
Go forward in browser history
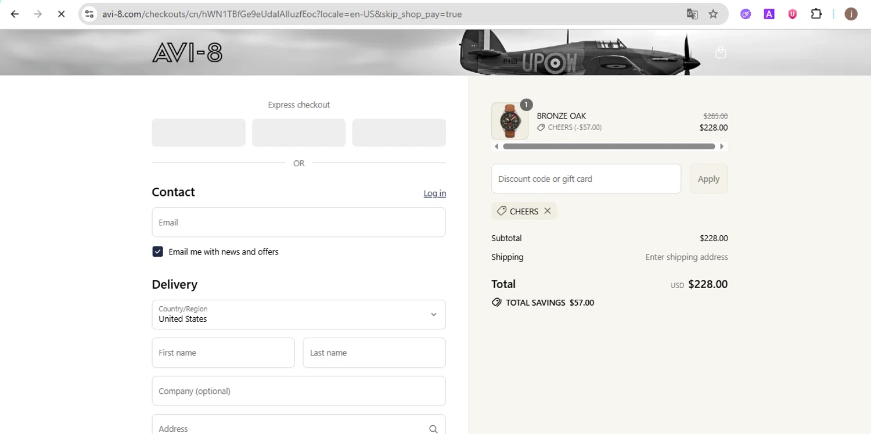(x=38, y=14)
